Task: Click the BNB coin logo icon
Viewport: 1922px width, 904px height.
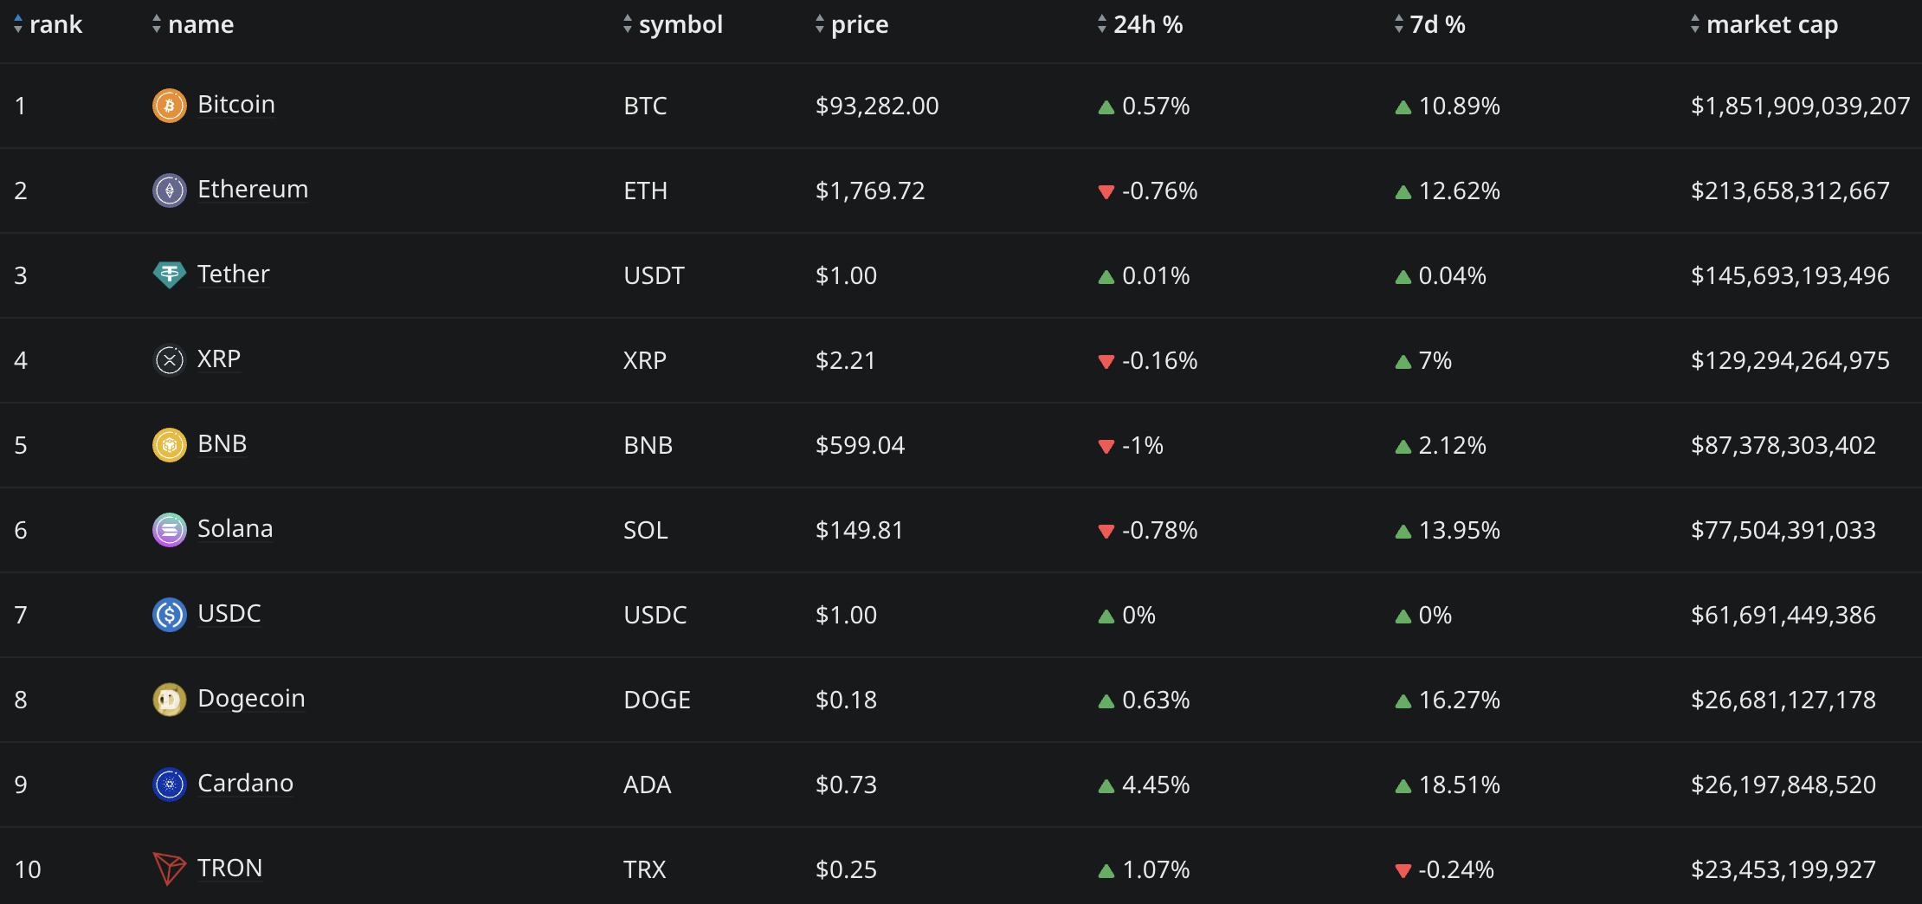Action: 170,445
